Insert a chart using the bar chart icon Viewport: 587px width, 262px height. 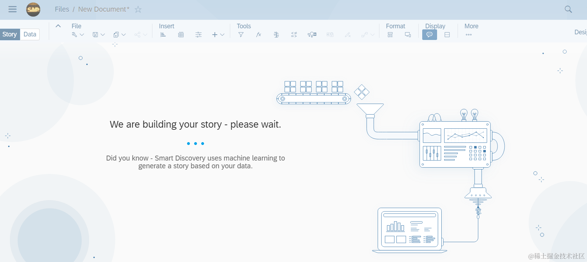pyautogui.click(x=163, y=35)
